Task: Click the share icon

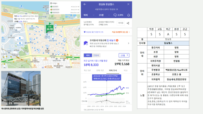Action: 128,23
